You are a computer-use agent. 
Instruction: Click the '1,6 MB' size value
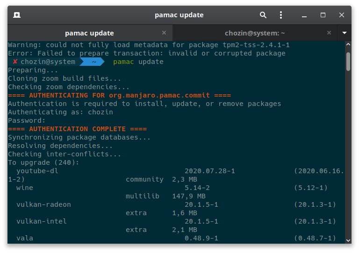point(185,213)
